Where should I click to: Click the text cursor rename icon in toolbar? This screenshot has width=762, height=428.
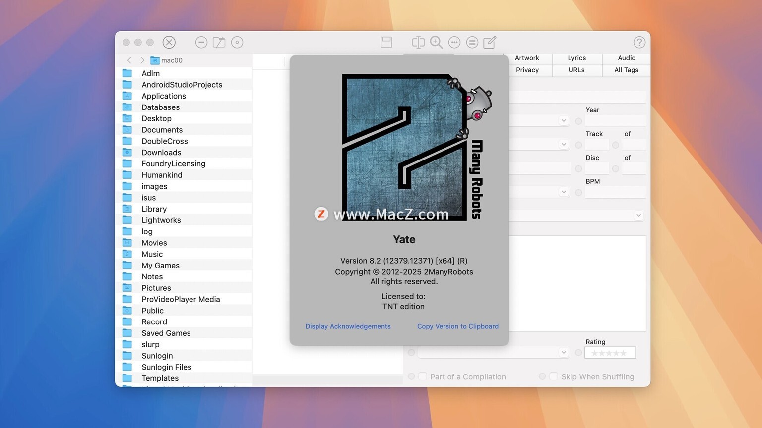pyautogui.click(x=418, y=43)
